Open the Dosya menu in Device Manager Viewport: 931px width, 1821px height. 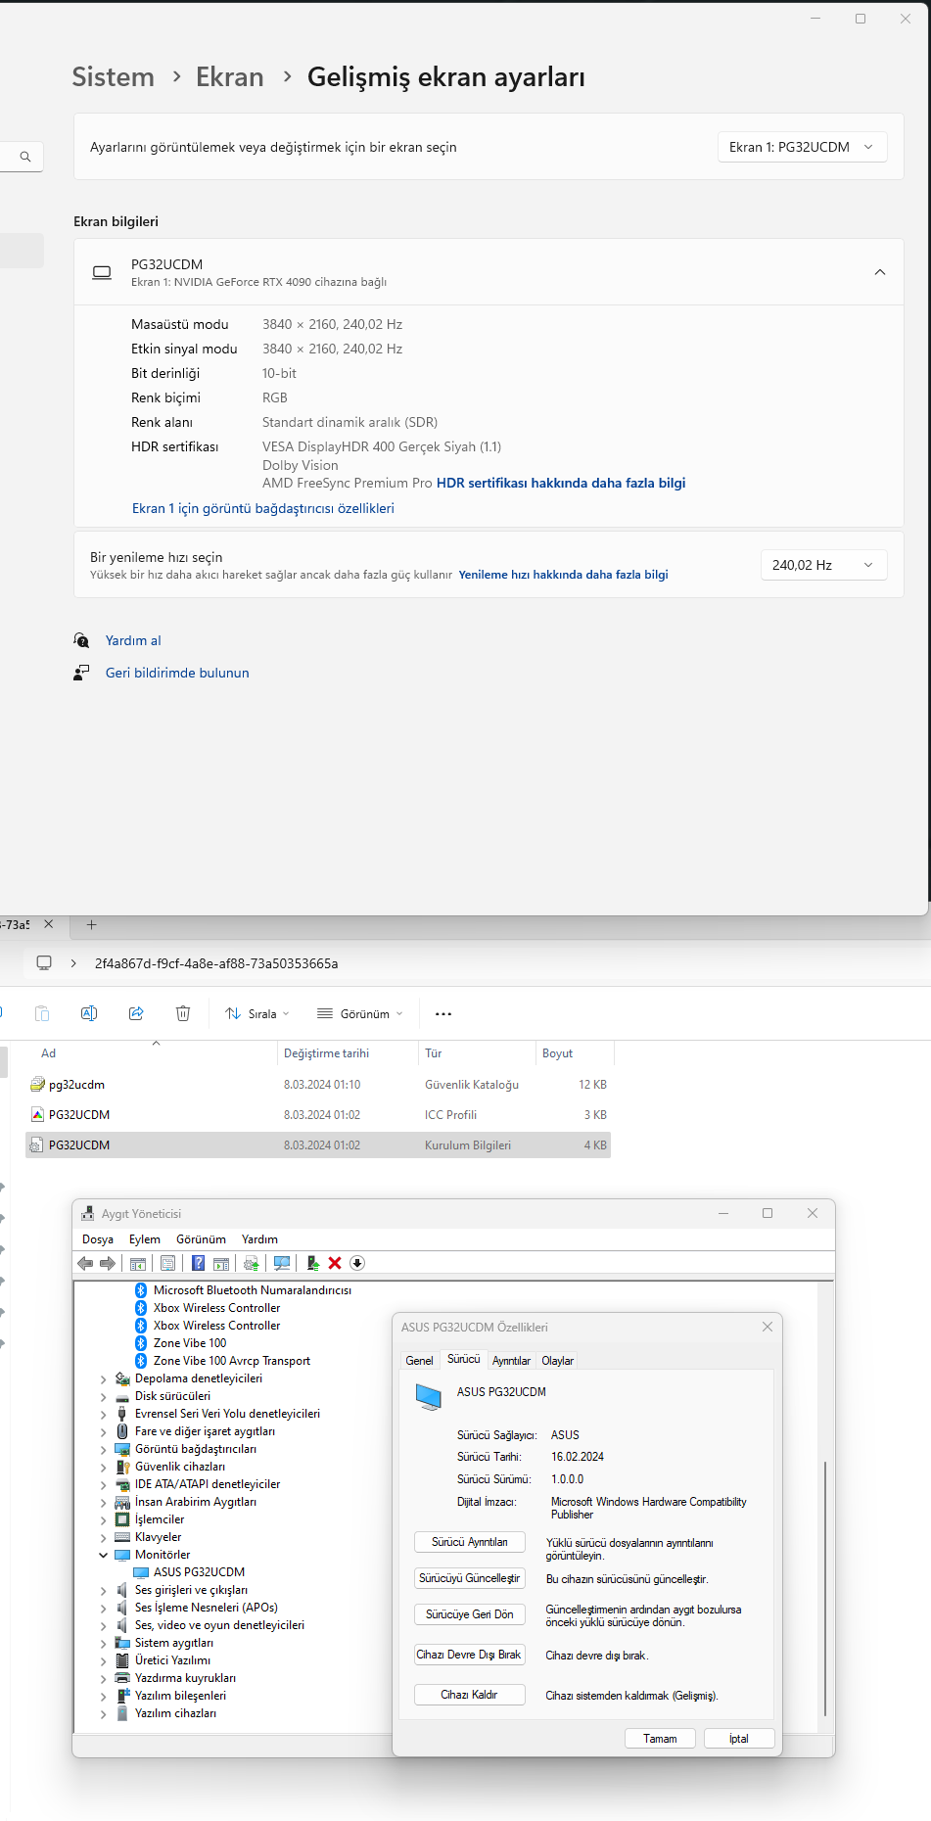tap(98, 1239)
